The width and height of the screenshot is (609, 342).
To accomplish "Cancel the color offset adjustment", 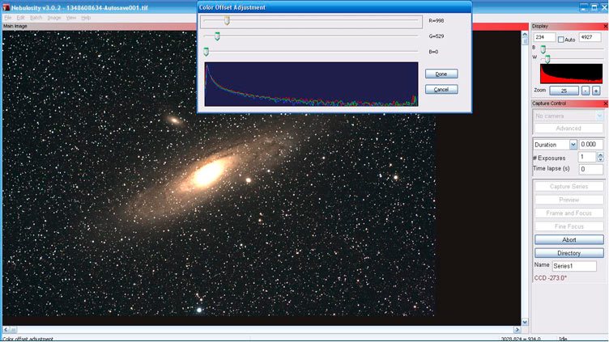I will (441, 89).
